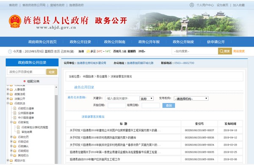Open 政务公开指南 in navigation bar
The image size is (254, 165).
pyautogui.click(x=115, y=42)
